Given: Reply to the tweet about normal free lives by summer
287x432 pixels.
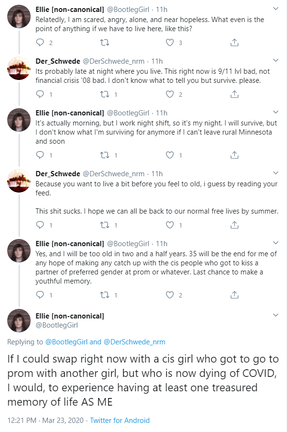Looking at the screenshot, I should click(x=40, y=225).
